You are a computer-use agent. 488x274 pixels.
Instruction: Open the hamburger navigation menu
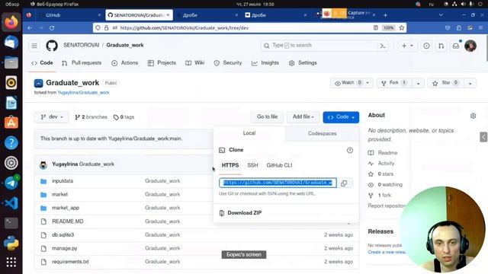click(x=34, y=46)
